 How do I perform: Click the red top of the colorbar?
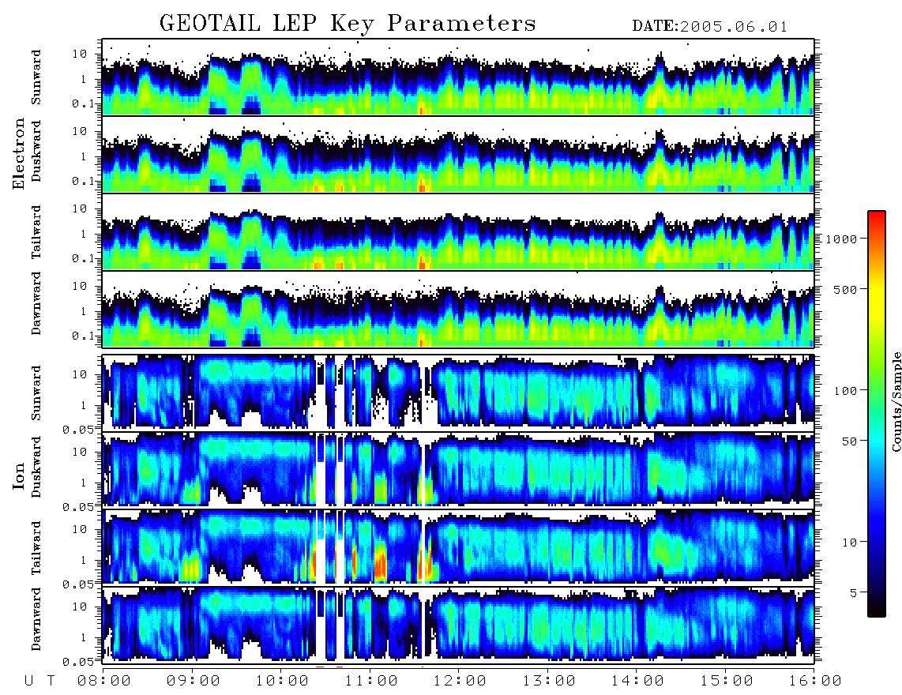pyautogui.click(x=877, y=219)
